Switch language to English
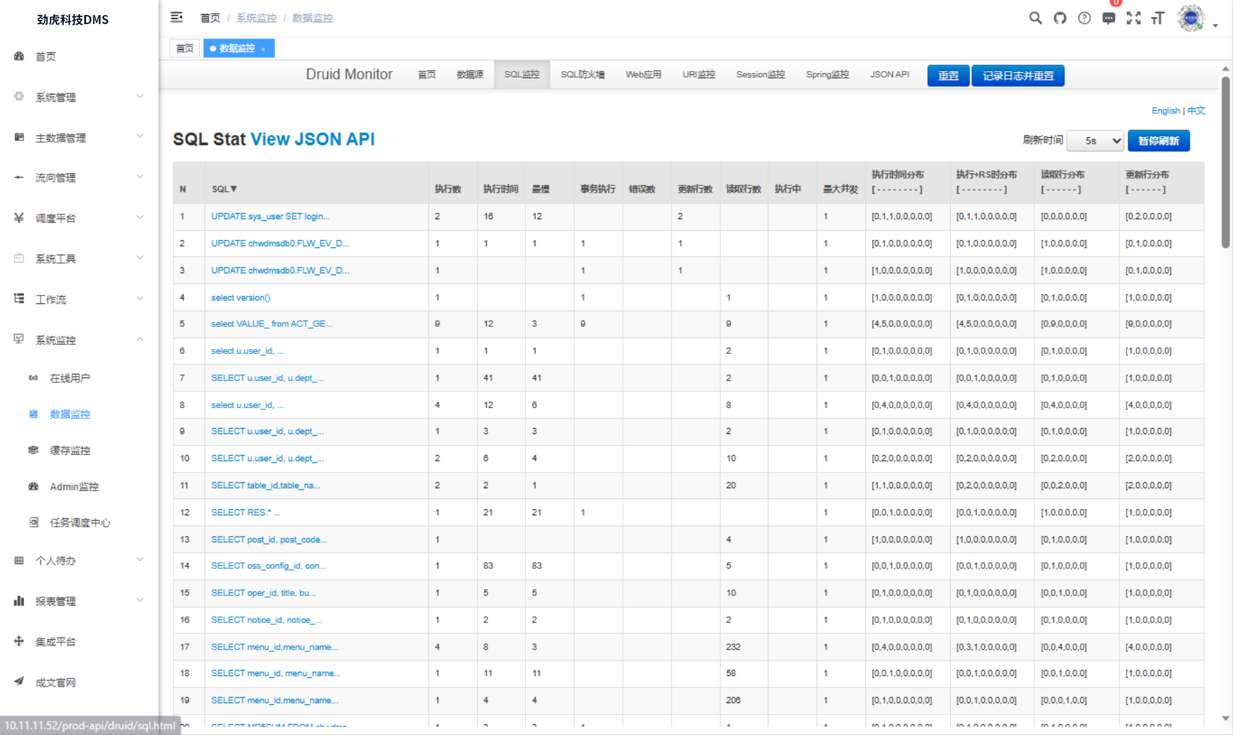Screen dimensions: 1233x735 click(x=1165, y=111)
